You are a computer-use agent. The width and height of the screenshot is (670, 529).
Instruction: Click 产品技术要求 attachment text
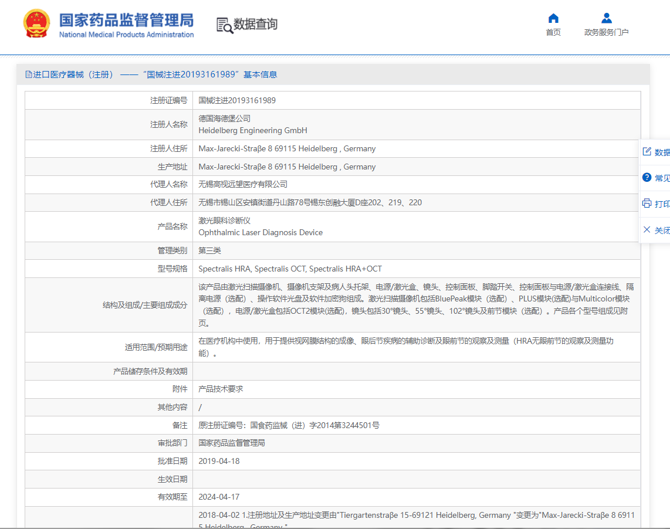tap(221, 389)
